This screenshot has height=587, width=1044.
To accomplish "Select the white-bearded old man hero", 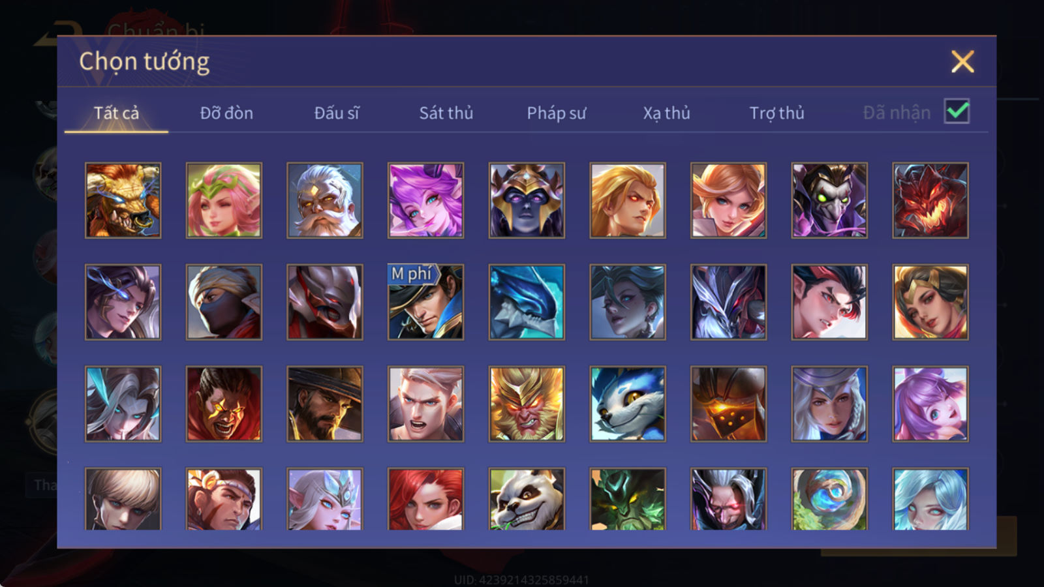I will [x=325, y=200].
